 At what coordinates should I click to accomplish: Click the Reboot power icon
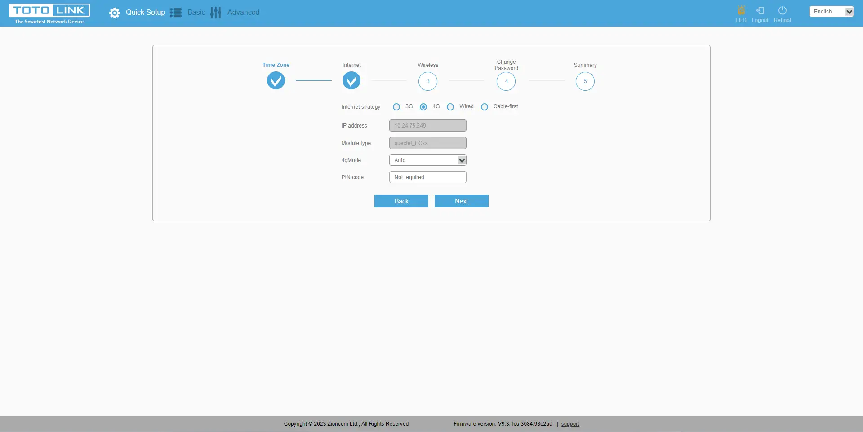click(x=782, y=10)
